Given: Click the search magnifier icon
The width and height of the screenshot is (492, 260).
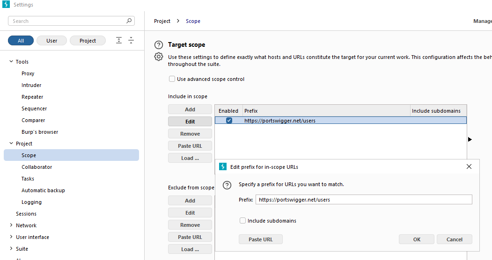Looking at the screenshot, I should click(x=129, y=21).
